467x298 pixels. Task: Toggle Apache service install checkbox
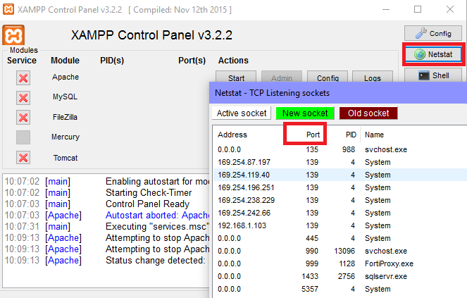click(x=23, y=77)
